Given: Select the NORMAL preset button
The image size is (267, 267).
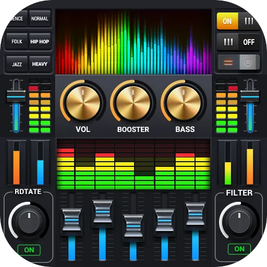Looking at the screenshot, I should tap(40, 18).
